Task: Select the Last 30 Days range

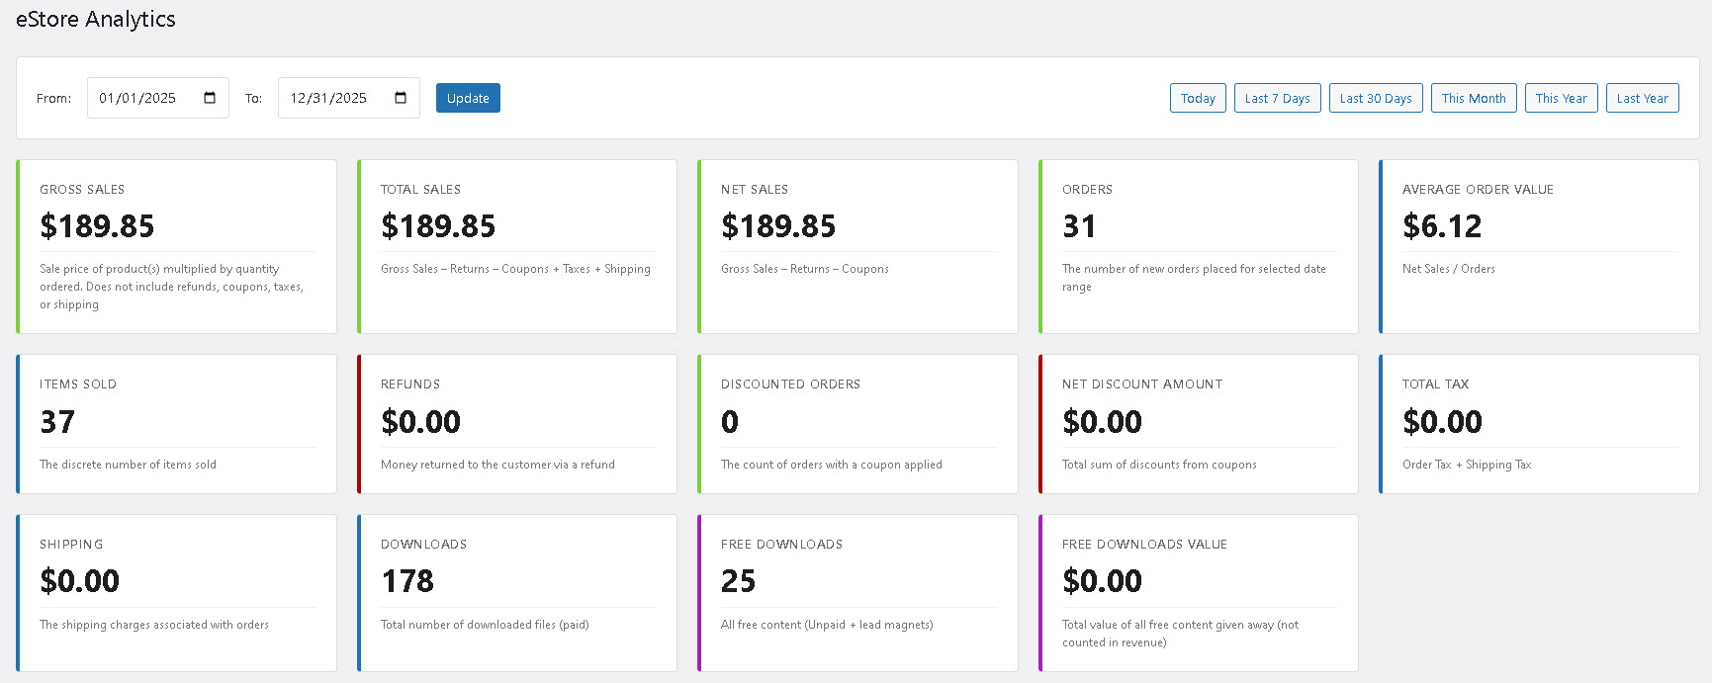Action: [x=1376, y=98]
